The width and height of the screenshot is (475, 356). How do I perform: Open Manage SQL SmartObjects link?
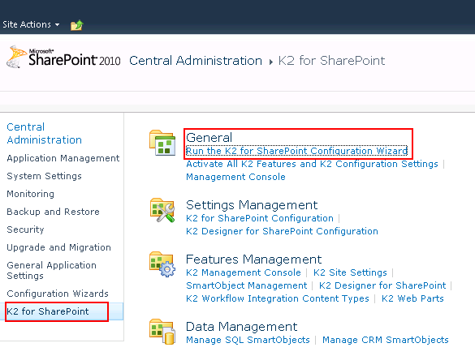tap(248, 340)
